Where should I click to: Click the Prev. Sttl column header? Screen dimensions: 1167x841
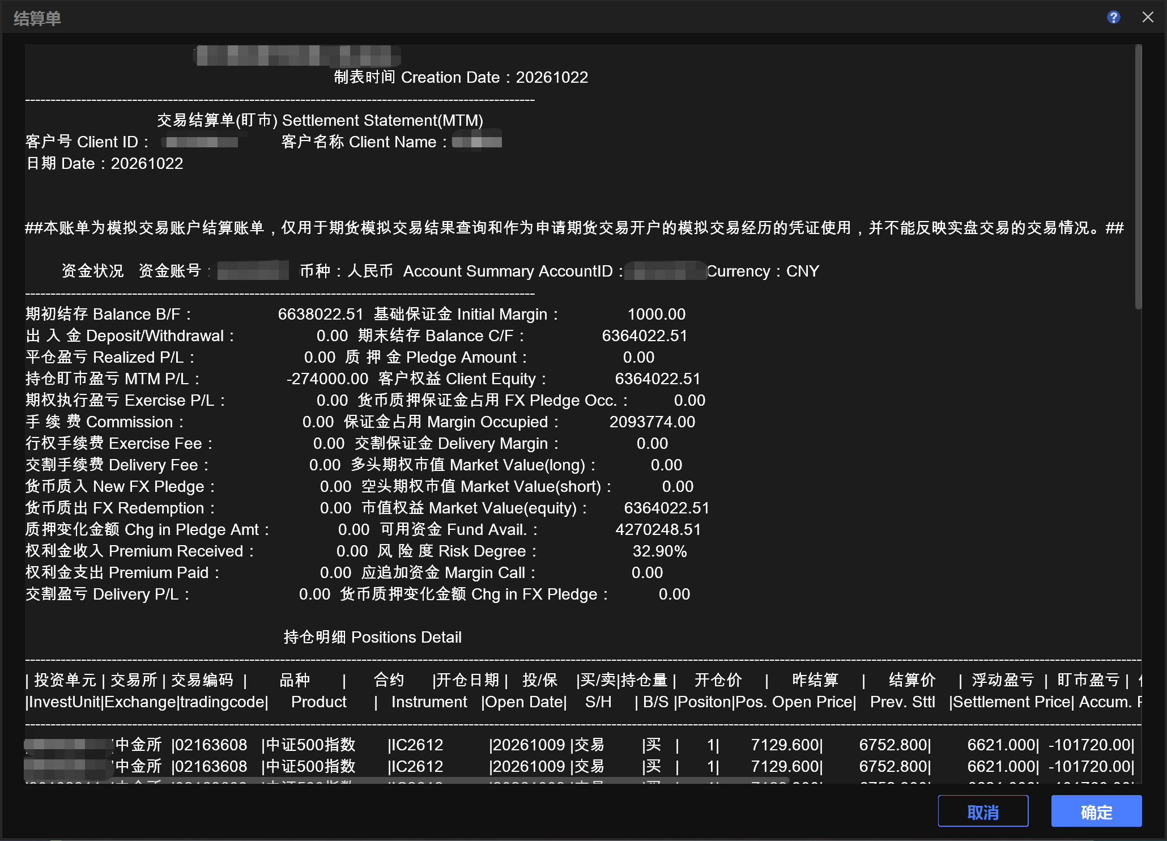(902, 702)
